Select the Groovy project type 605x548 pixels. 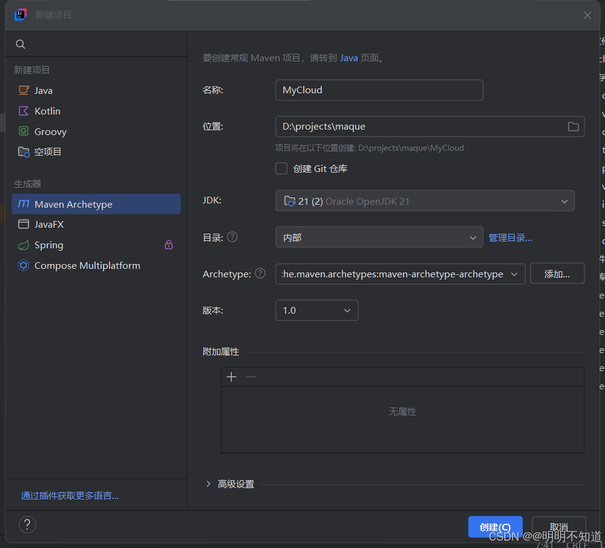pyautogui.click(x=96, y=131)
